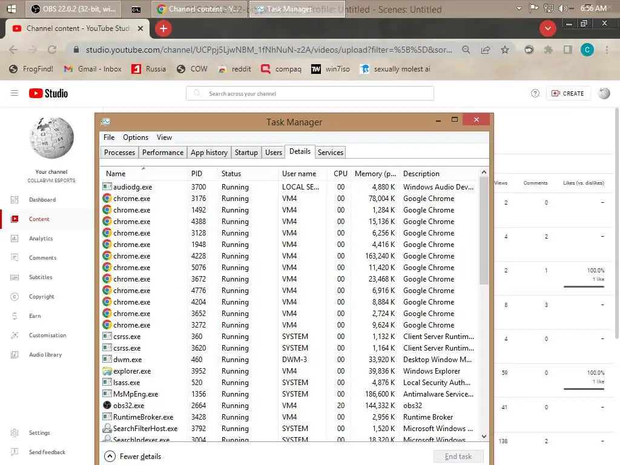Switch to Channel content Chrome taskbar button
Viewport: 620px width, 465px height.
click(x=199, y=8)
